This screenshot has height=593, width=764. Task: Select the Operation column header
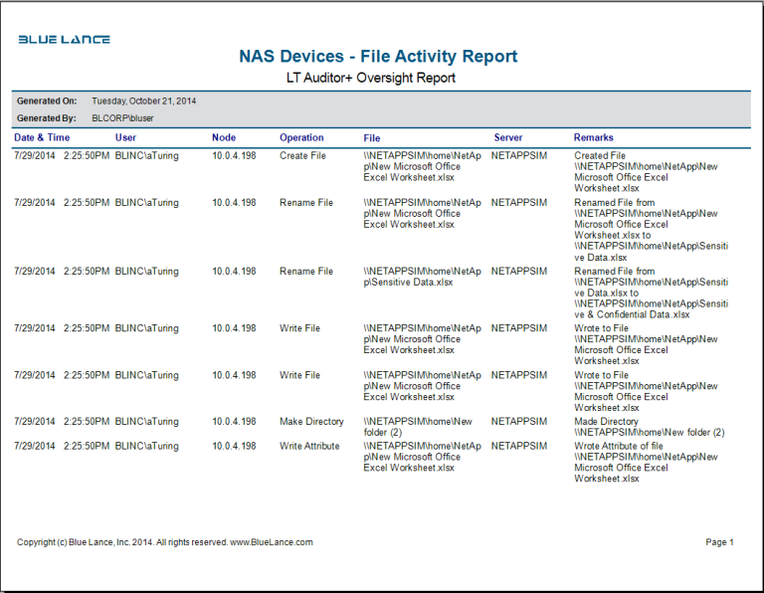point(301,137)
